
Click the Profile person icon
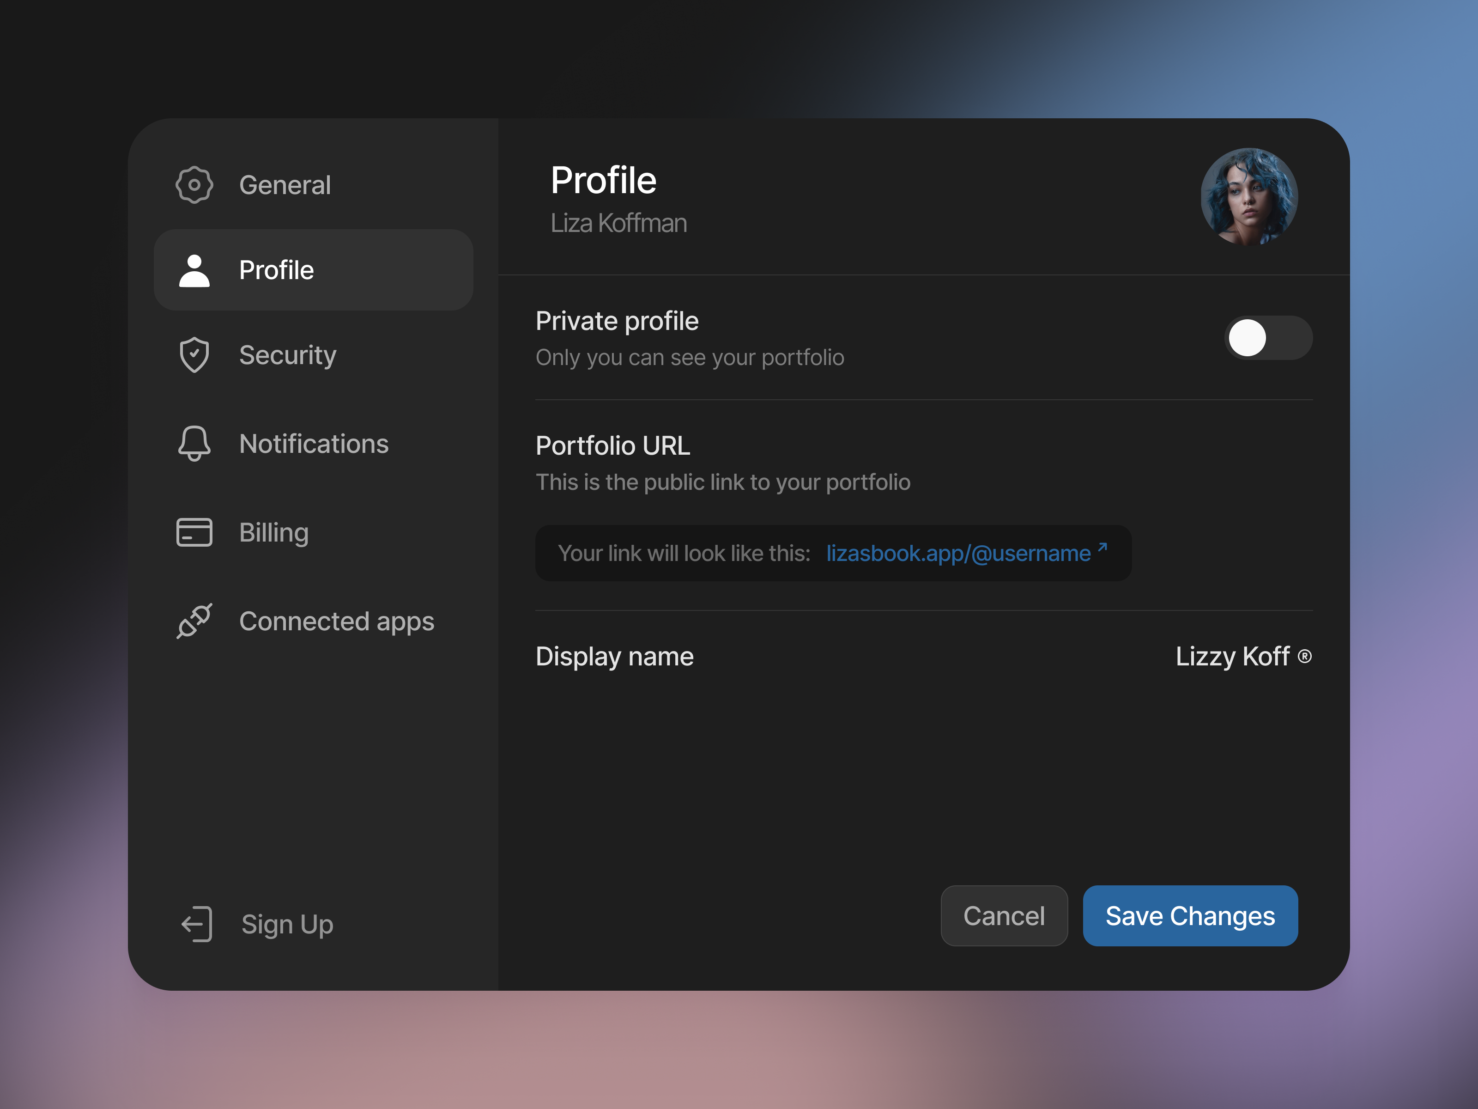click(194, 270)
